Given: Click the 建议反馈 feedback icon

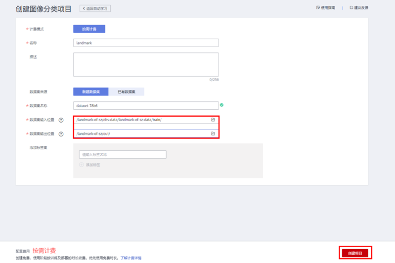Looking at the screenshot, I should tap(351, 8).
